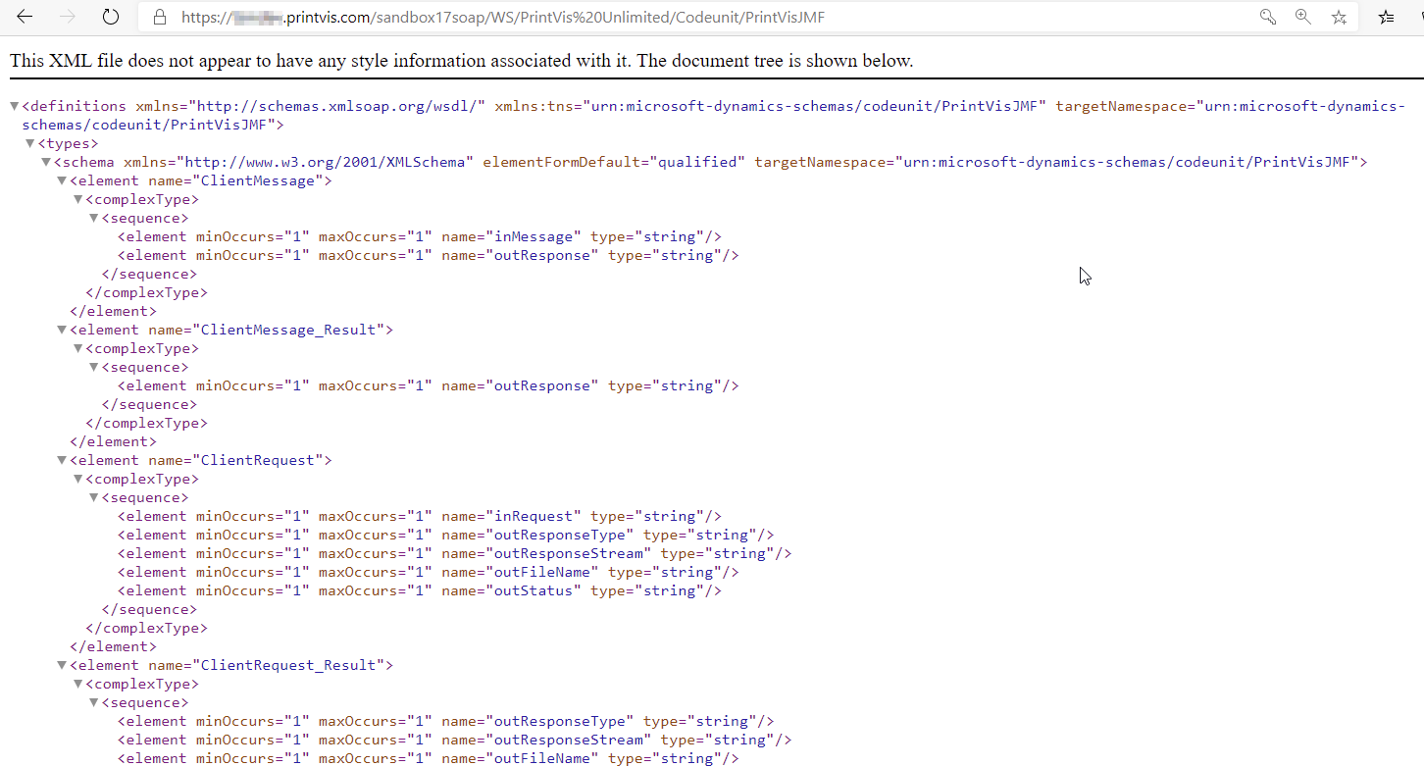Open the favorites list
This screenshot has height=767, width=1424.
pos(1386,17)
